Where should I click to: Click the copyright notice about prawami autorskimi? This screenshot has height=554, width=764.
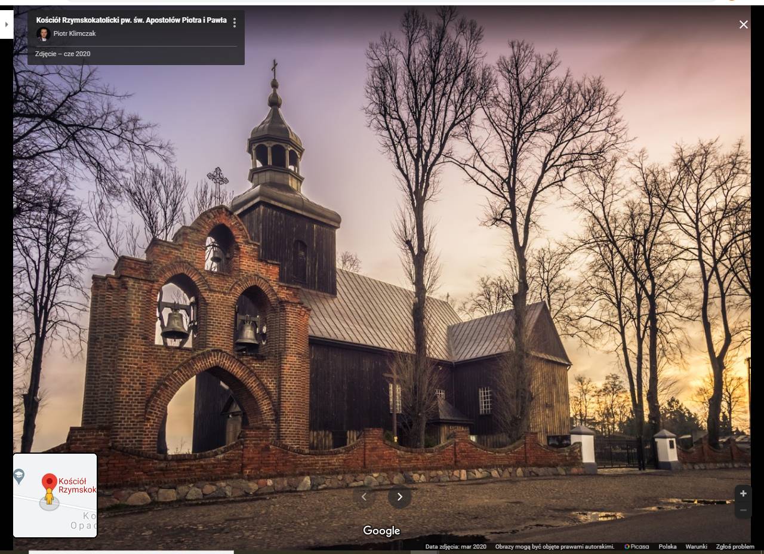point(554,547)
